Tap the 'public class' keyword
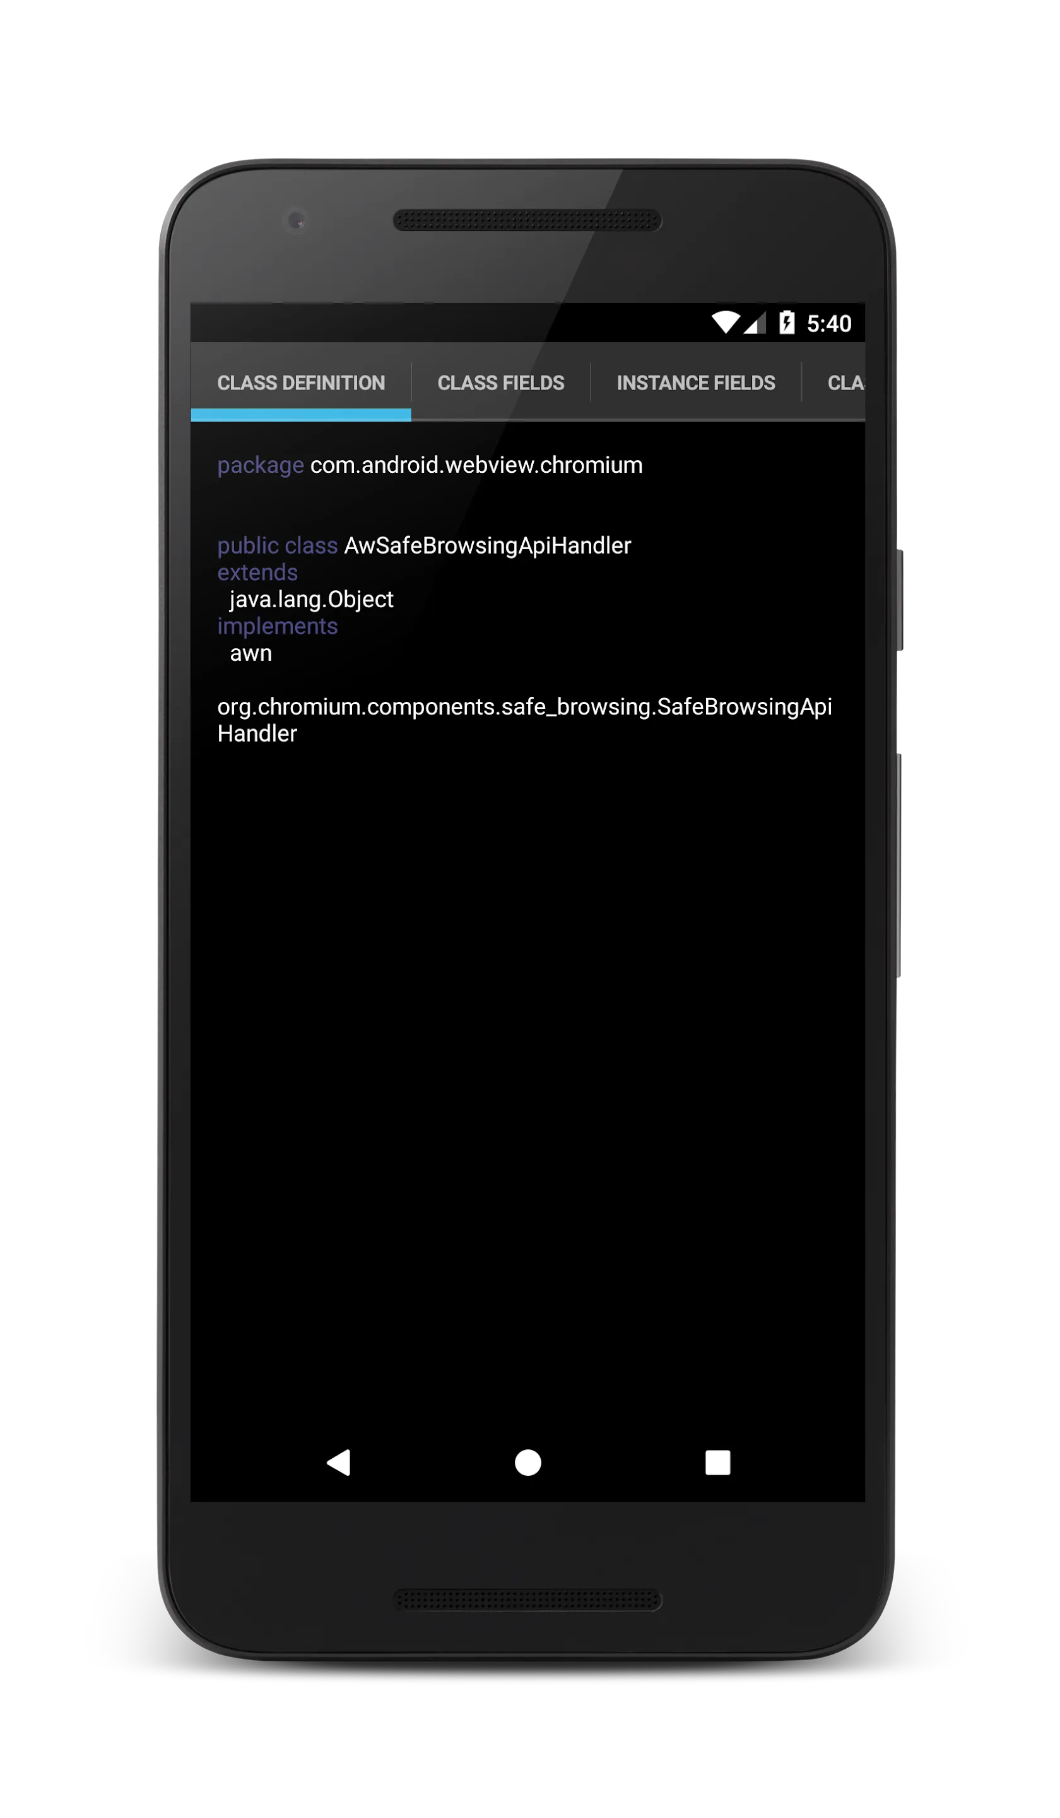This screenshot has height=1818, width=1060. tap(278, 546)
